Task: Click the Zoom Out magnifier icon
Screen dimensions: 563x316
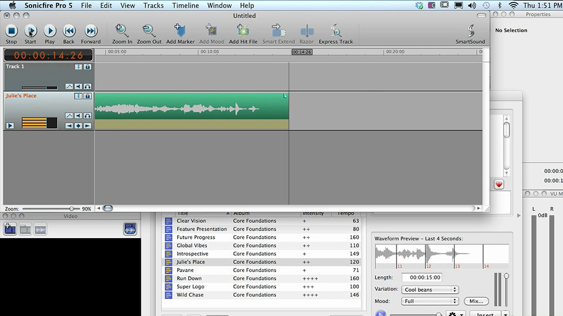Action: (148, 31)
